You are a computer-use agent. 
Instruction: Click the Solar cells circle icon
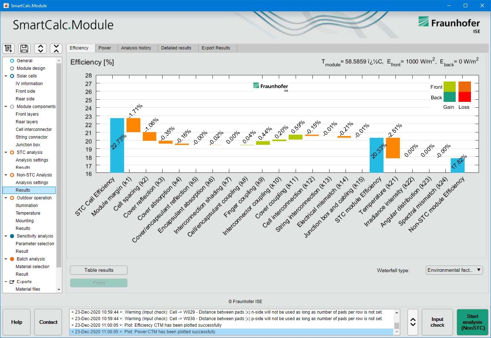(12, 76)
